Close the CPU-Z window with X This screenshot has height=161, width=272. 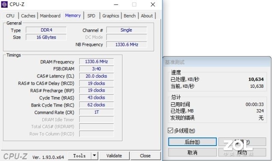coord(153,5)
